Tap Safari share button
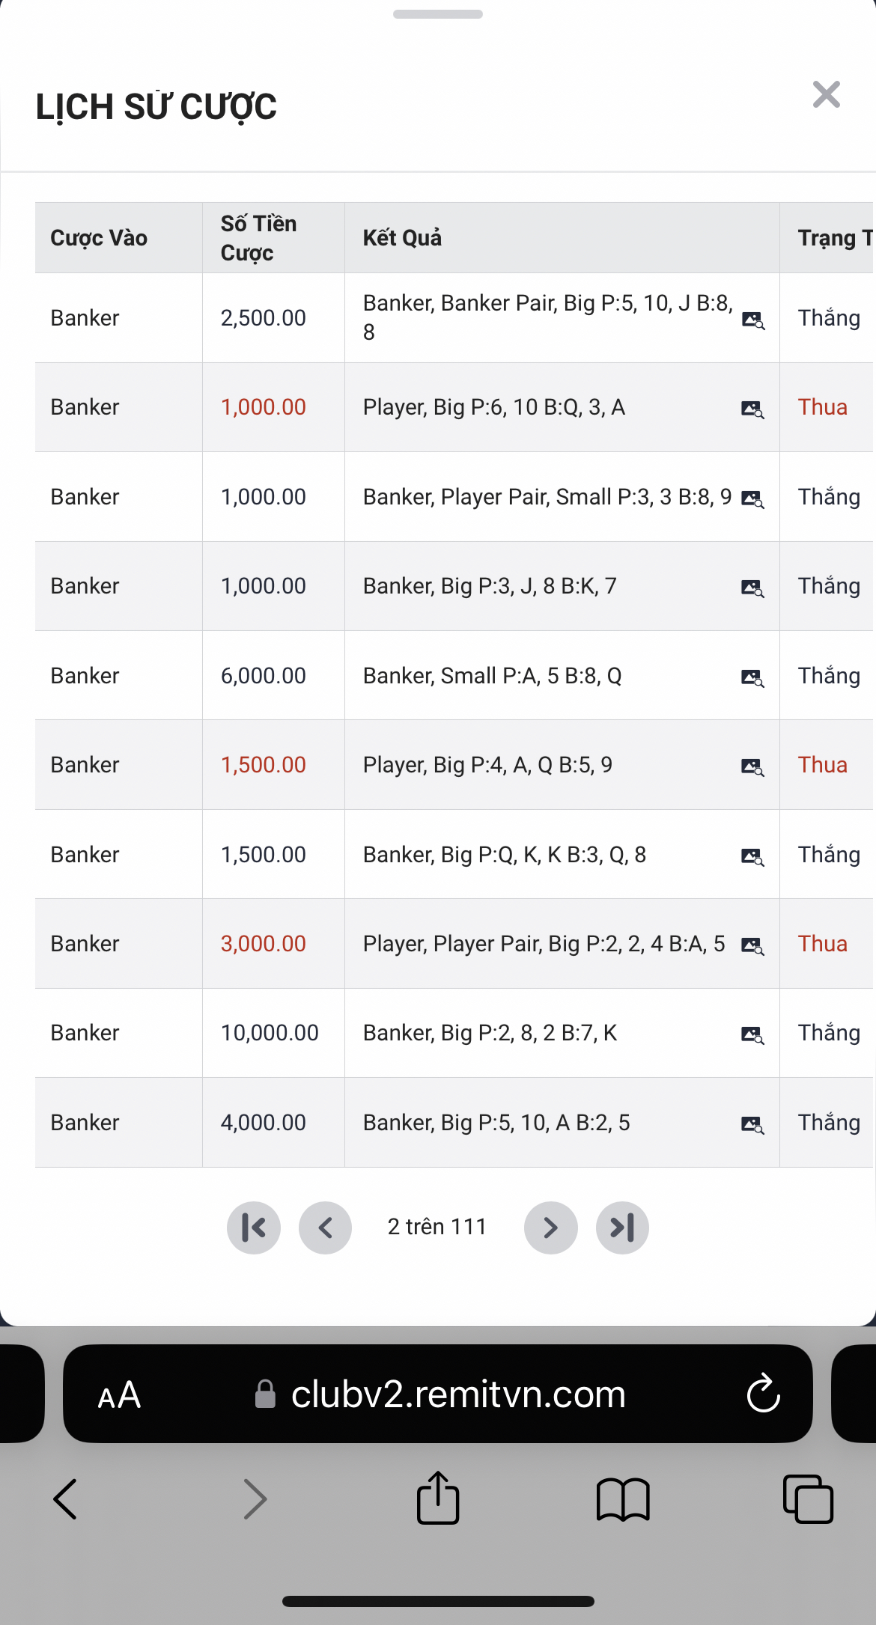Screen dimensions: 876x1625 (x=438, y=1499)
